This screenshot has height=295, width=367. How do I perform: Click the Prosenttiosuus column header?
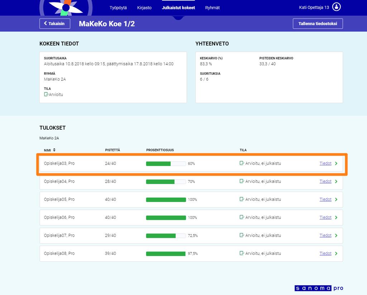tap(160, 150)
